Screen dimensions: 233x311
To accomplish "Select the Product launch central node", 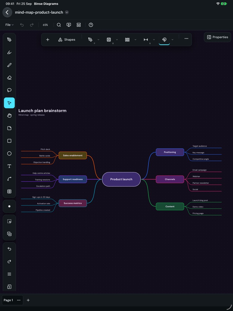I will [x=121, y=179].
